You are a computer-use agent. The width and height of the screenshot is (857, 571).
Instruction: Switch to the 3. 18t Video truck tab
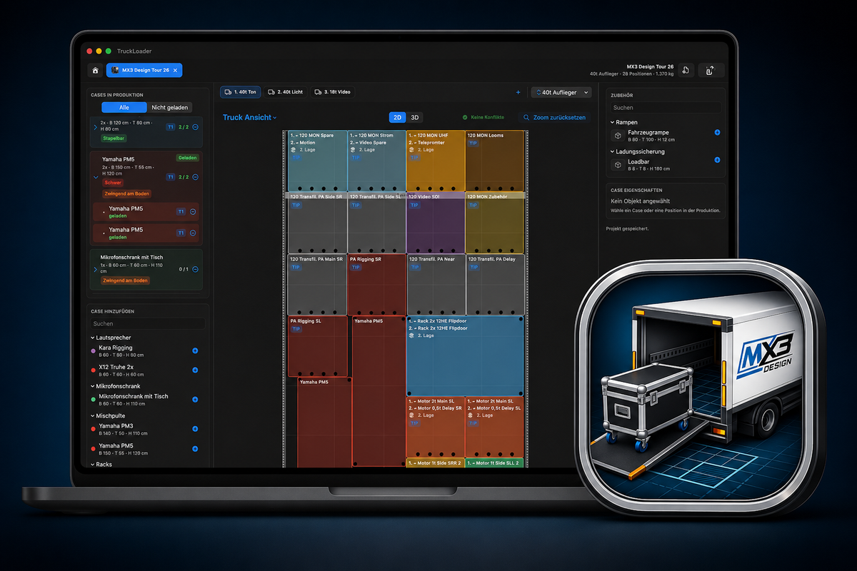click(334, 92)
